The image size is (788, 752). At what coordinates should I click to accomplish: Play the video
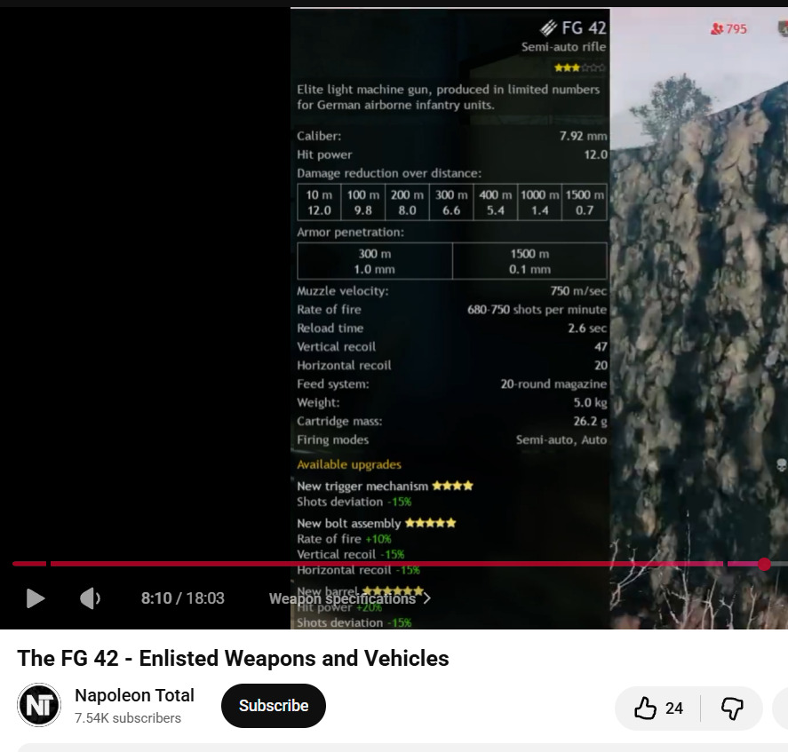[36, 598]
